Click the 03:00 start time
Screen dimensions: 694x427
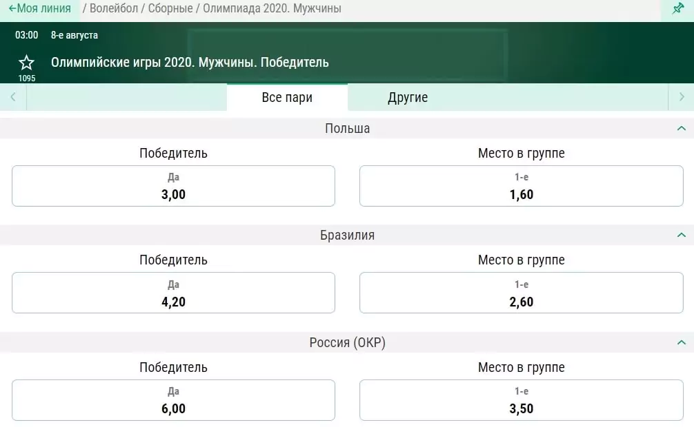tap(26, 35)
